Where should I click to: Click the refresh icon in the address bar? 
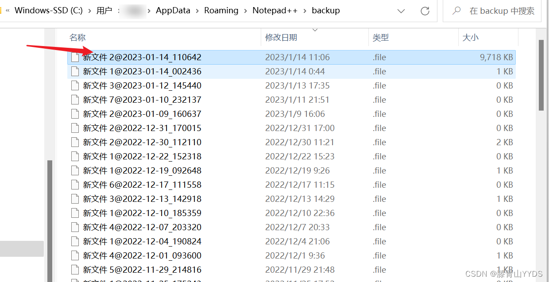coord(425,11)
